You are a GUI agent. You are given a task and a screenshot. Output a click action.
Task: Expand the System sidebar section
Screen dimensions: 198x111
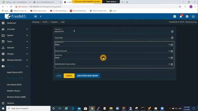[x=27, y=35]
